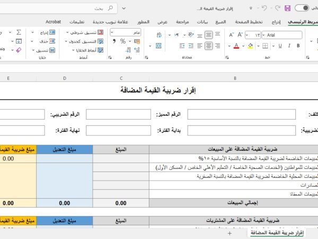The height and width of the screenshot is (239, 318).
Task: Open the cell borders tool
Action: [x=265, y=46]
